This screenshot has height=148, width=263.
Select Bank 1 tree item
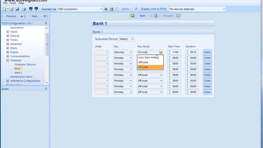click(18, 69)
